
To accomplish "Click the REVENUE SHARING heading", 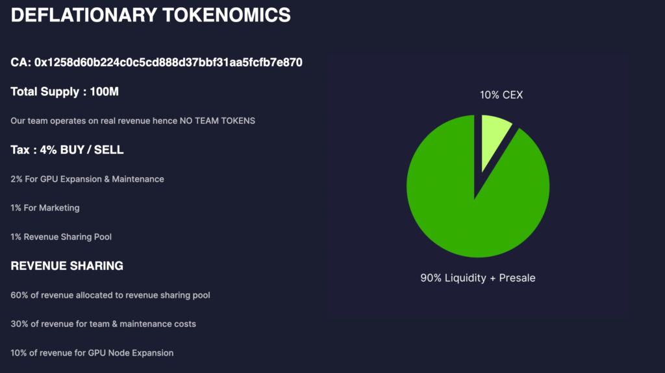I will pos(67,266).
